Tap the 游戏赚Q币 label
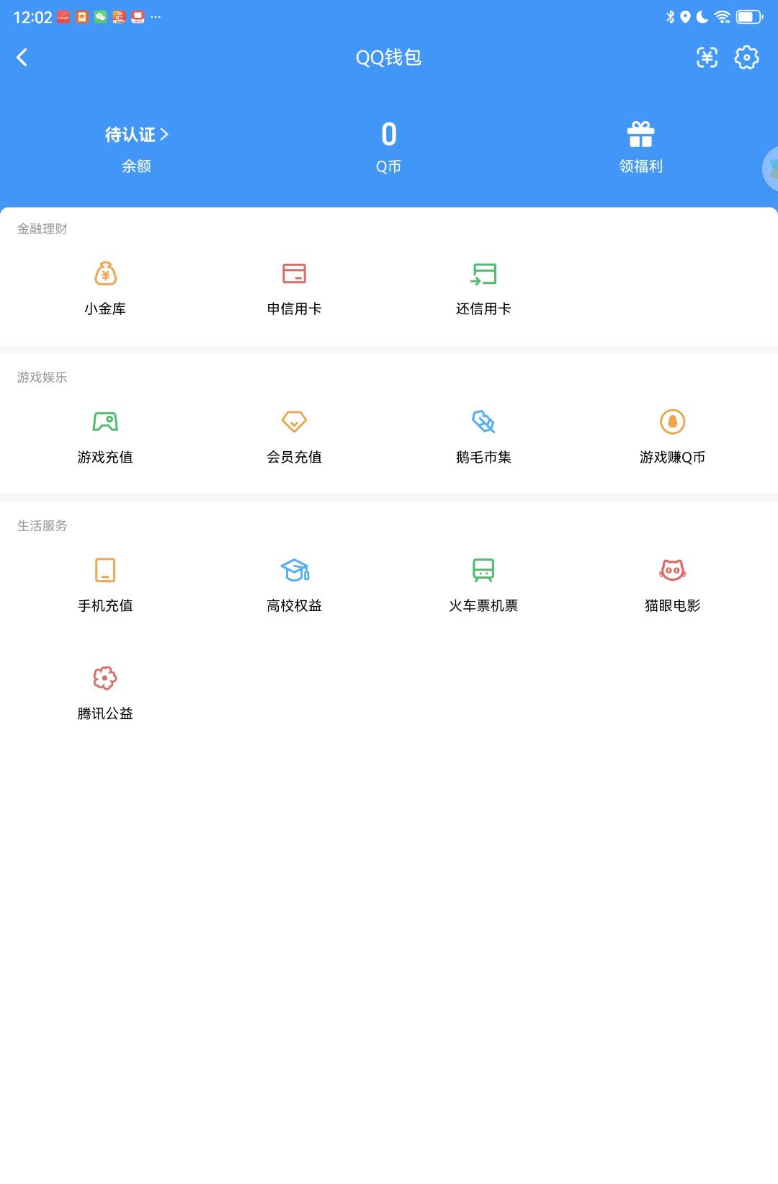778x1184 pixels. [x=672, y=458]
